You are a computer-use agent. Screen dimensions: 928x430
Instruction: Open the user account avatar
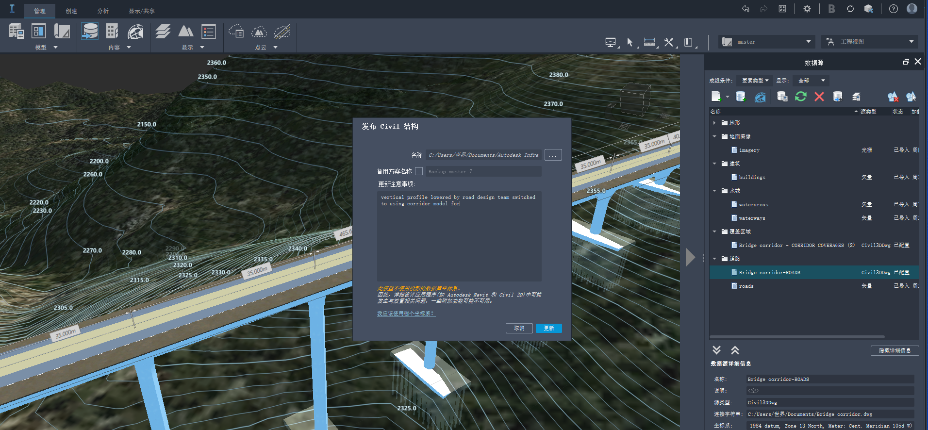[912, 9]
